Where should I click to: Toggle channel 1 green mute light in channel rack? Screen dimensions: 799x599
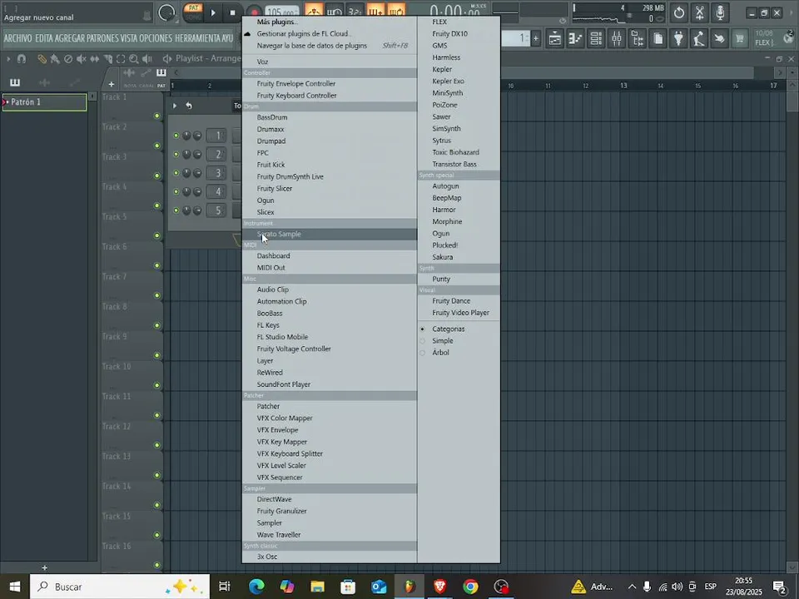(176, 136)
